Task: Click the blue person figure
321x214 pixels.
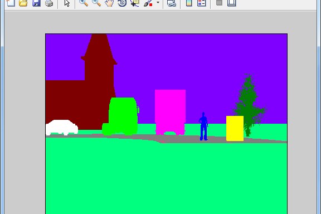Action: 203,127
